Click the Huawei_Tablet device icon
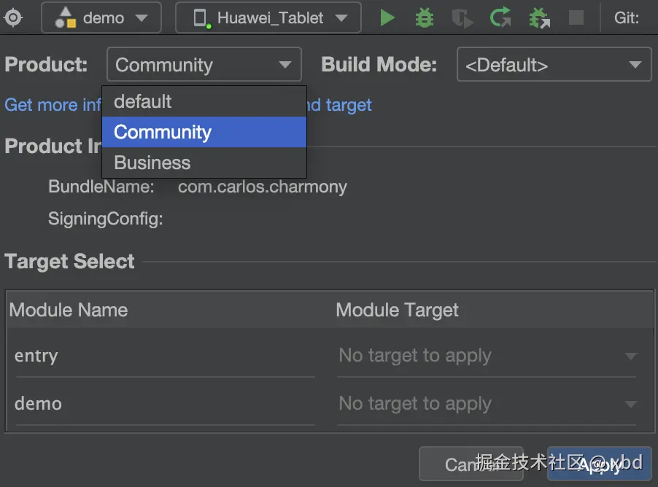 pos(201,18)
